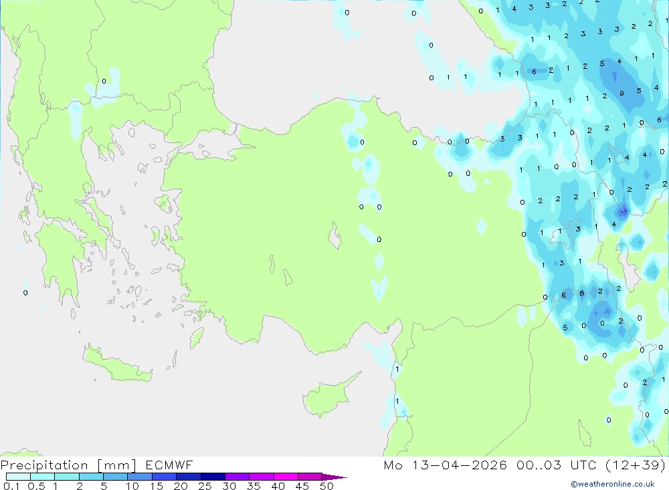Click the "20" legend scale label
The width and height of the screenshot is (669, 490).
(x=181, y=486)
